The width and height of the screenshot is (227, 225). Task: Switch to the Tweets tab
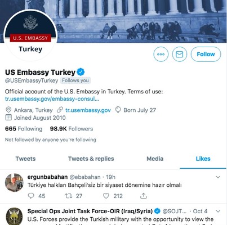[25, 159]
